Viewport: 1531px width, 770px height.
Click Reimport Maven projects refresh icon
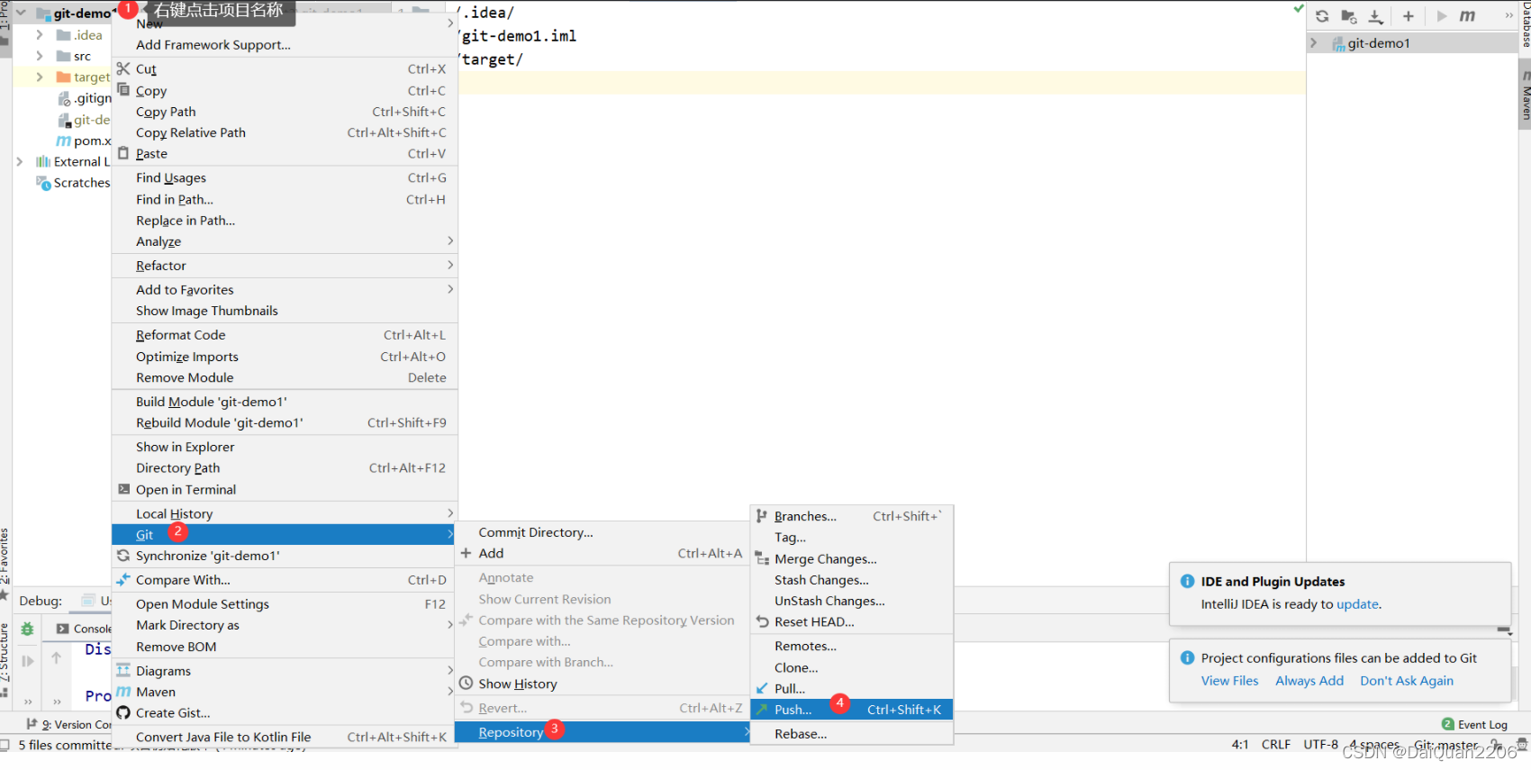pos(1322,16)
